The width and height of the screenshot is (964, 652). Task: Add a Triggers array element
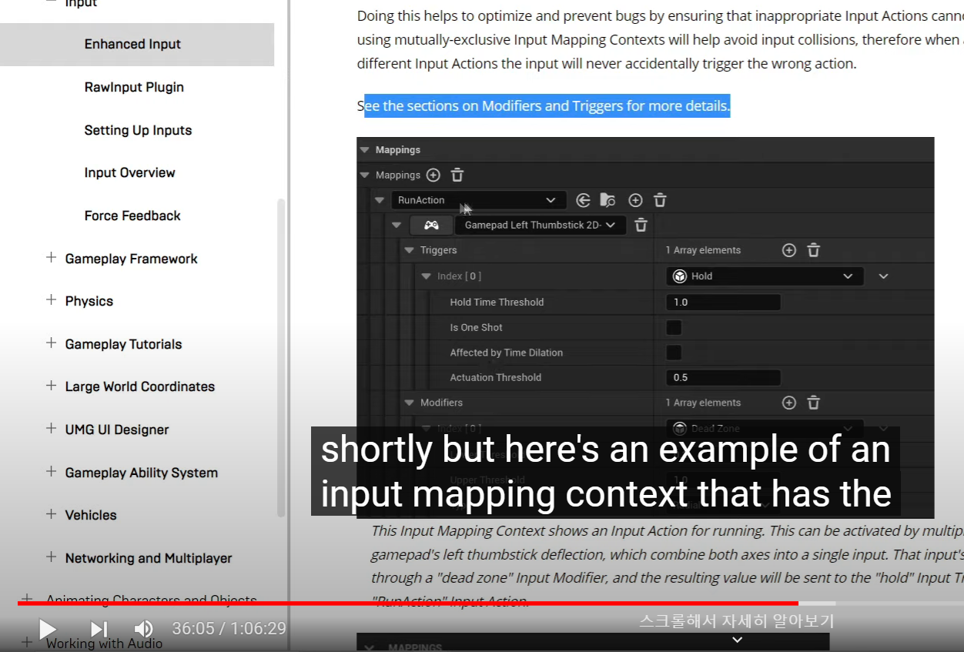(x=788, y=250)
